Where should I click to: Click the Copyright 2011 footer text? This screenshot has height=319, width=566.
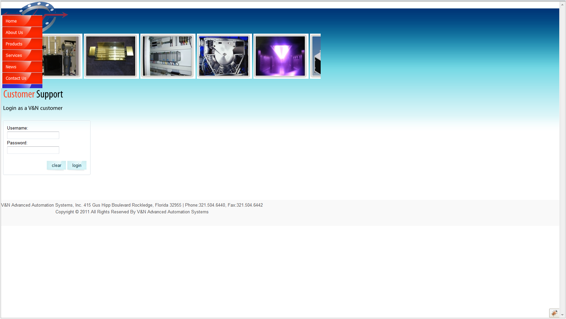click(x=132, y=212)
